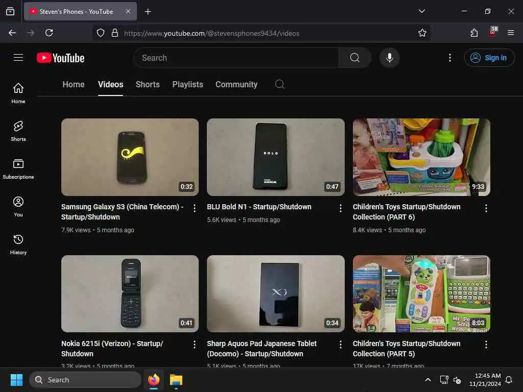Click the youtube.com address bar URL
Image resolution: width=523 pixels, height=392 pixels.
pos(211,33)
